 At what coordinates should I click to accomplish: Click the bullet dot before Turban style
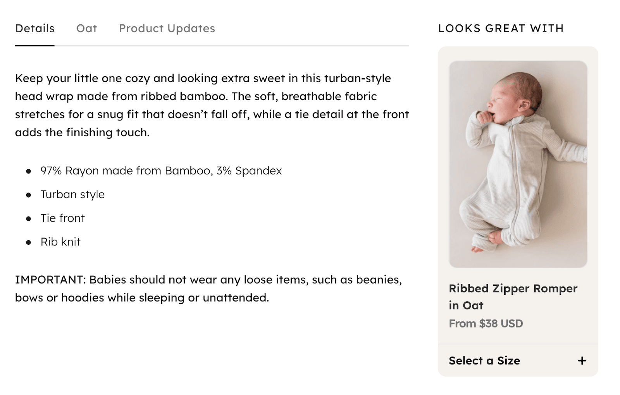[x=28, y=195]
